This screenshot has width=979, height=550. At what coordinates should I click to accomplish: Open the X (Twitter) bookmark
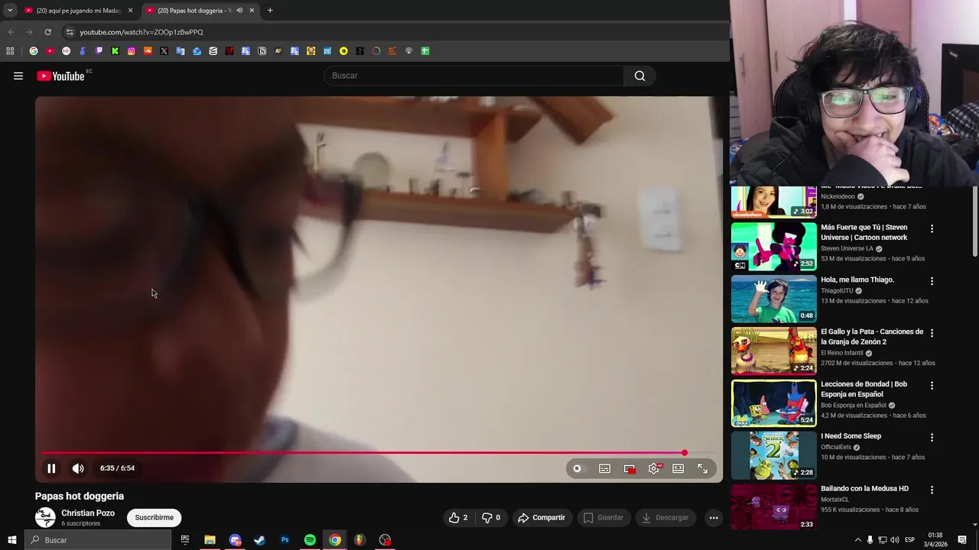click(x=164, y=51)
